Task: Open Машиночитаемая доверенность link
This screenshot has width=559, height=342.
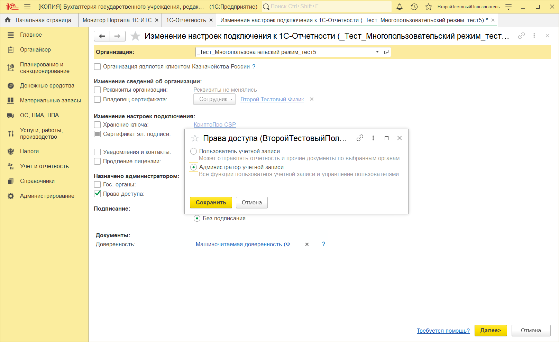Action: point(246,244)
